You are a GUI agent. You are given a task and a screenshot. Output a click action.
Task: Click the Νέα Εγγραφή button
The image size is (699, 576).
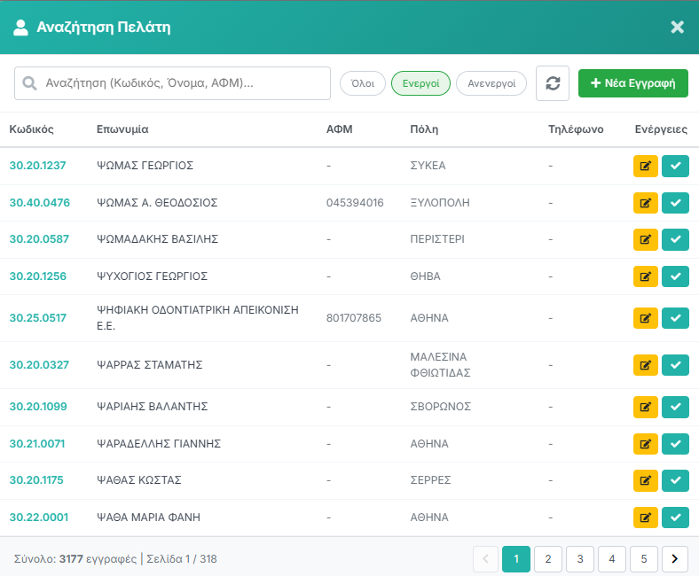point(633,83)
